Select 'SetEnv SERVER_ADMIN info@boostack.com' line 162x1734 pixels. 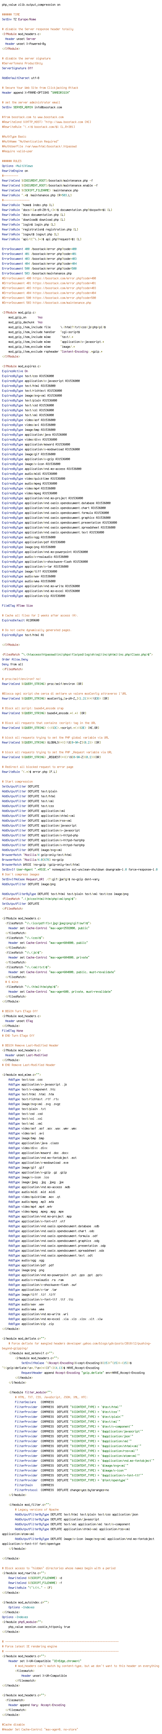tap(32, 107)
